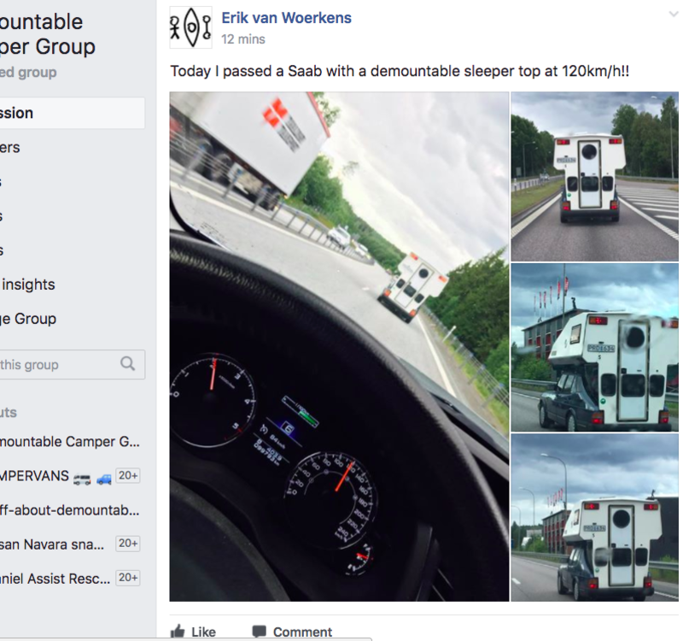This screenshot has height=641, width=683.
Task: Open the post options chevron
Action: [x=674, y=15]
